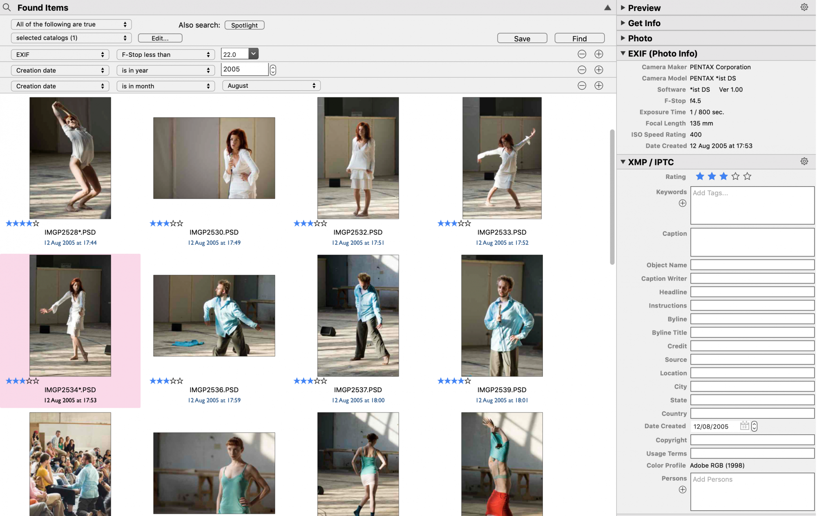This screenshot has height=516, width=817.
Task: Open the 22.0 F-Stop value combo arrow
Action: click(x=253, y=54)
